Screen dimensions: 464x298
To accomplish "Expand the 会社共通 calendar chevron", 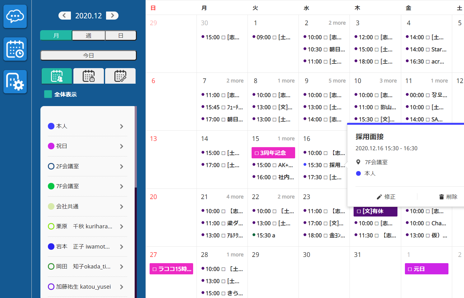I will (x=122, y=207).
